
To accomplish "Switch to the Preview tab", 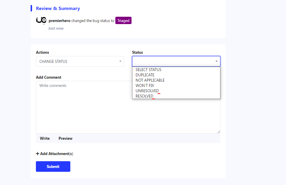I will 65,138.
